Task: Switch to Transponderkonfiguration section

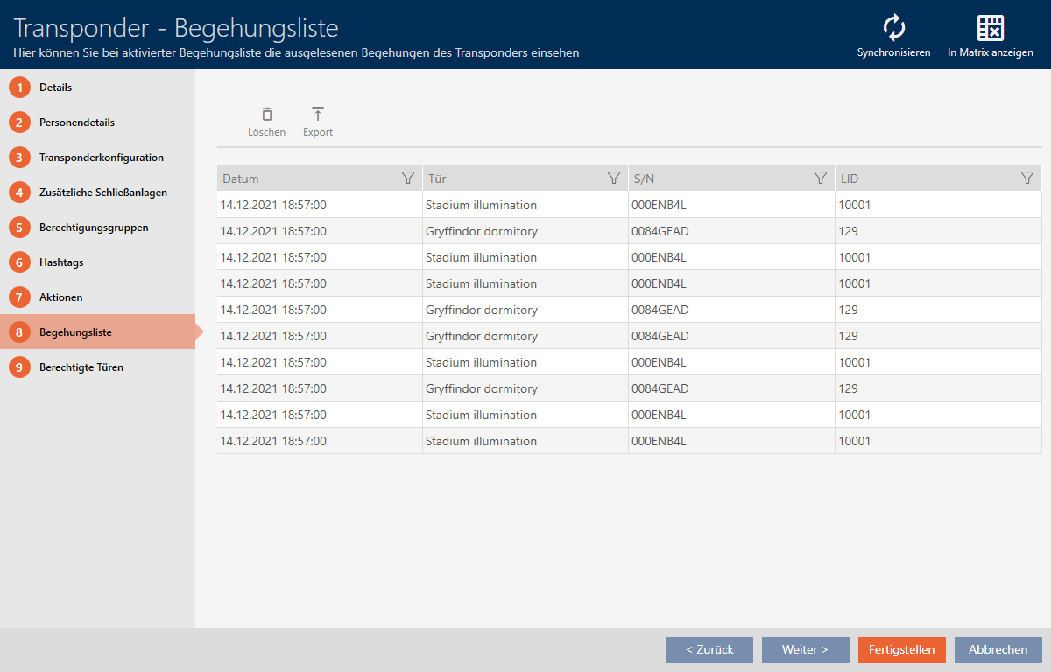Action: [101, 157]
